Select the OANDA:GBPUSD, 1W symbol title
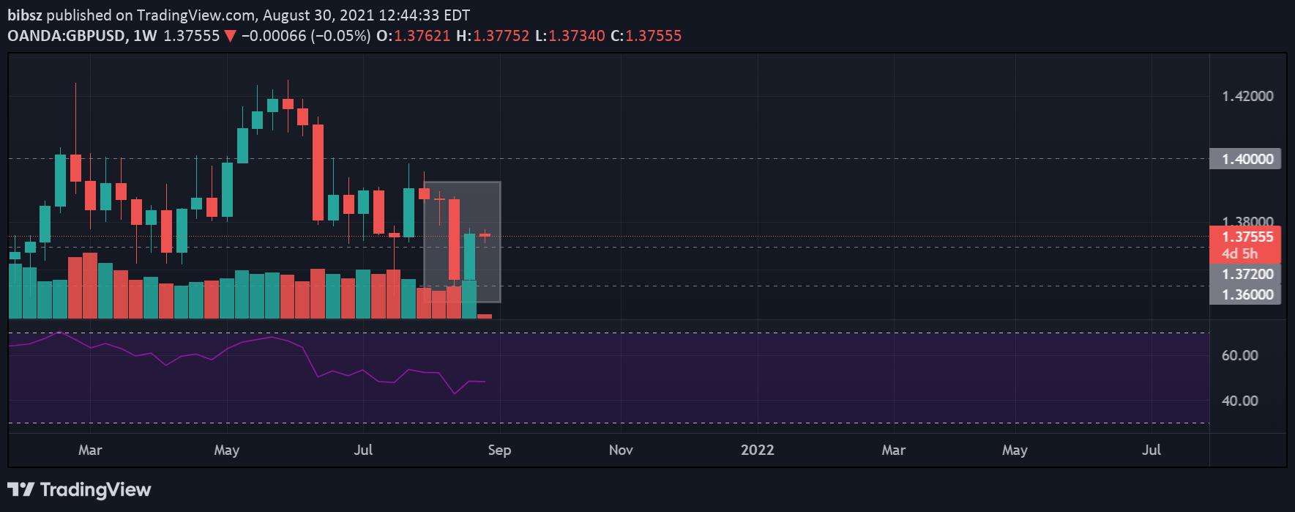This screenshot has width=1295, height=512. pyautogui.click(x=82, y=36)
